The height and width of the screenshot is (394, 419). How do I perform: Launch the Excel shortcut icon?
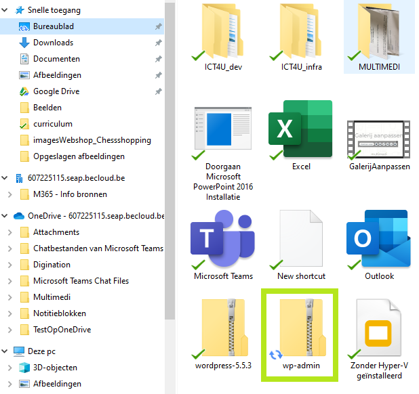300,129
